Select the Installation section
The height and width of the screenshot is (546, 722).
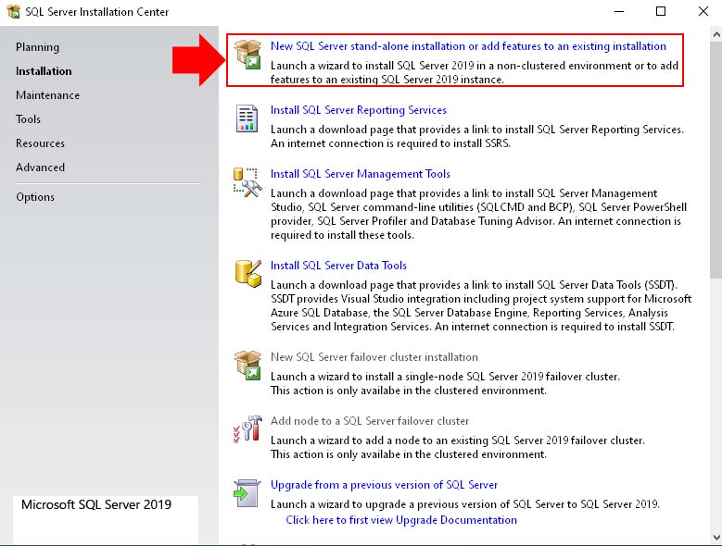click(44, 71)
